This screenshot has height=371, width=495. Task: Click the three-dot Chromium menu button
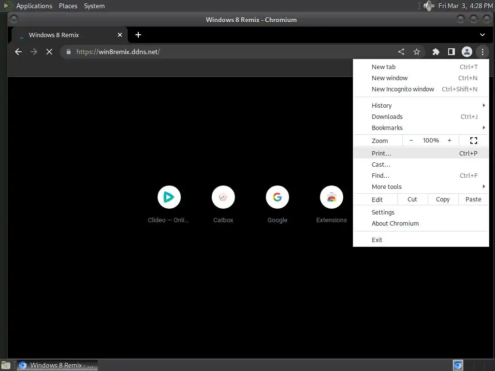tap(482, 52)
